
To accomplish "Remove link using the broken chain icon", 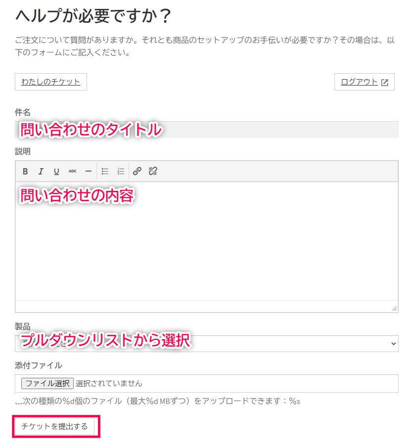I will tap(153, 172).
